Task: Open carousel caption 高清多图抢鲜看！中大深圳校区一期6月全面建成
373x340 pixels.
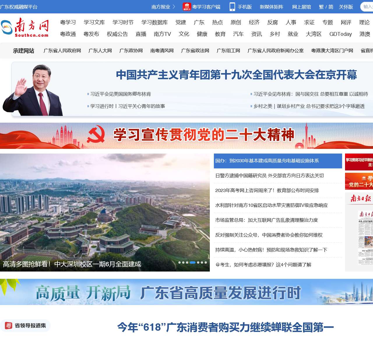Action: click(x=72, y=264)
